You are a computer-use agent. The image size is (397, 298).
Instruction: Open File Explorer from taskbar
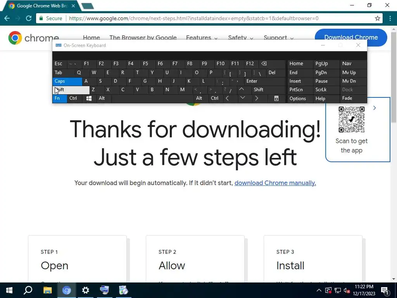47,290
